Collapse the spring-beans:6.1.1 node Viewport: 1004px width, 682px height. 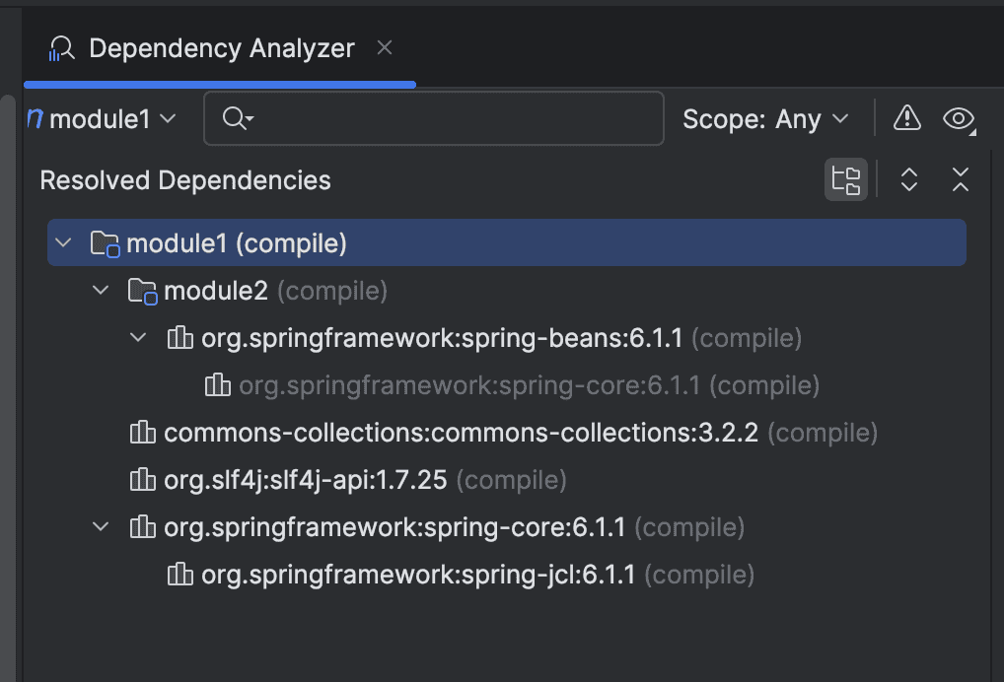tap(138, 338)
